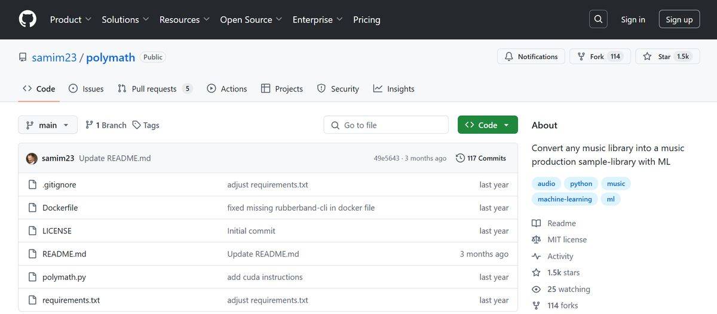
Task: Click the history clock icon near 117 Commits
Action: click(460, 158)
